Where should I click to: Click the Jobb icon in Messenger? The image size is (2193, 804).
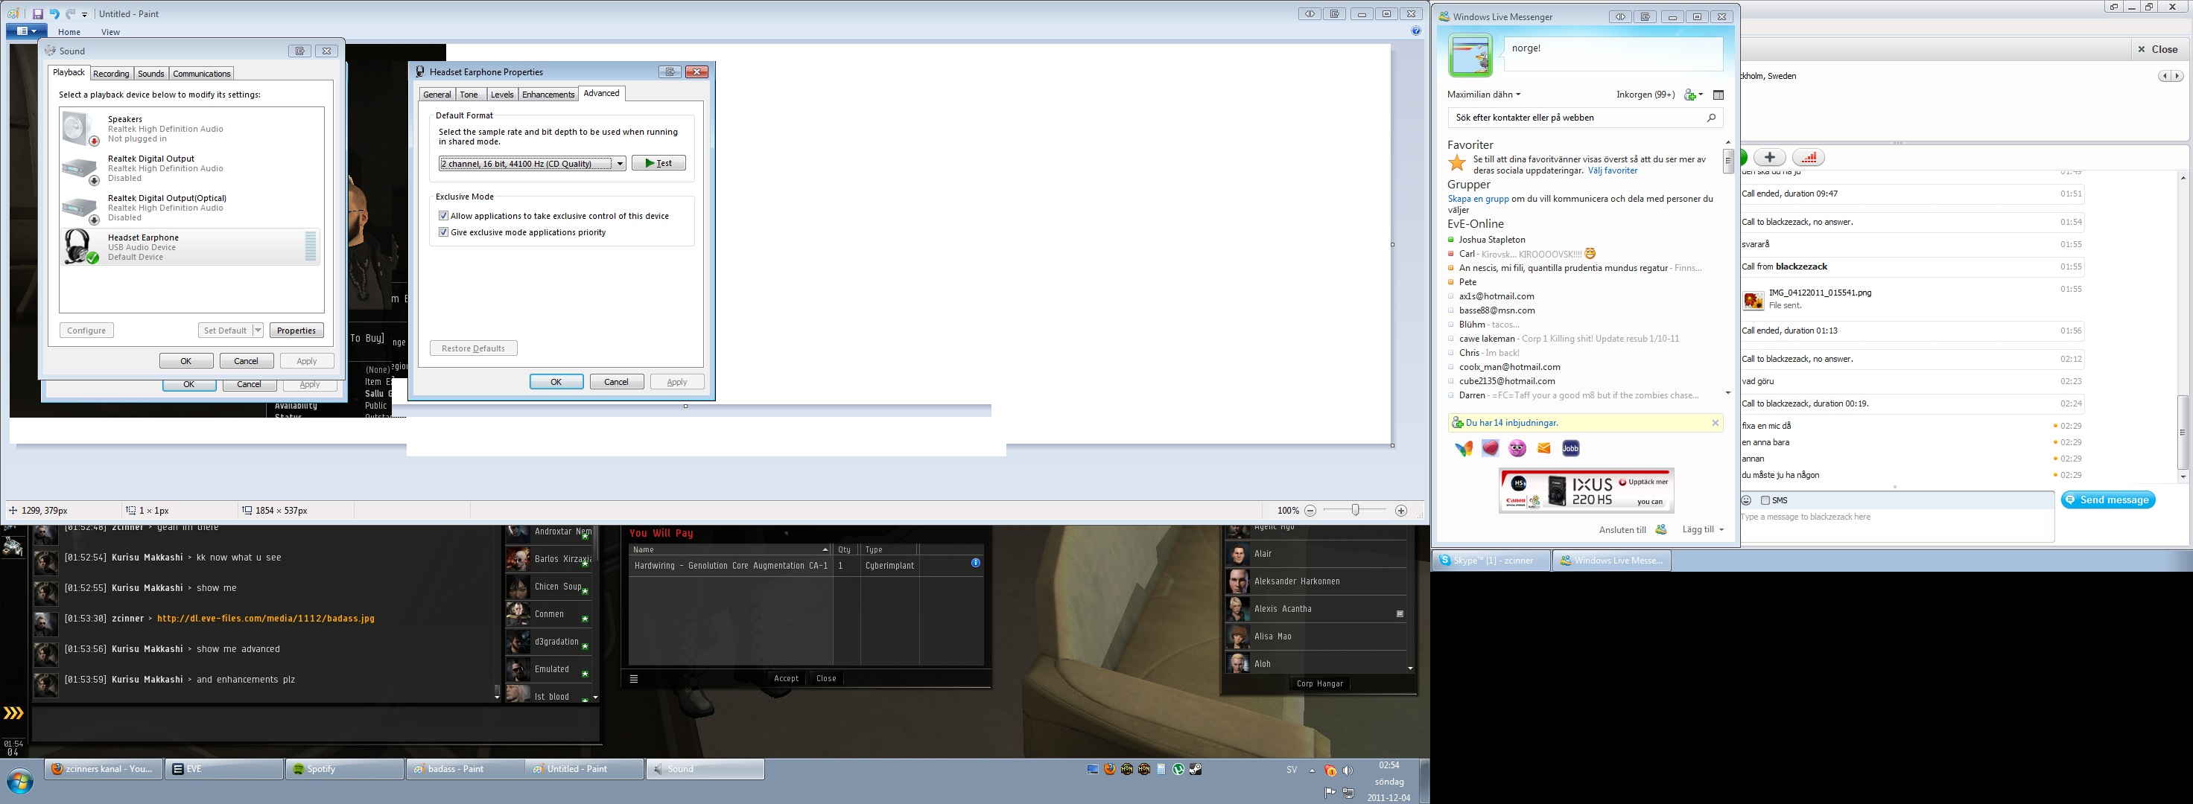pos(1571,448)
